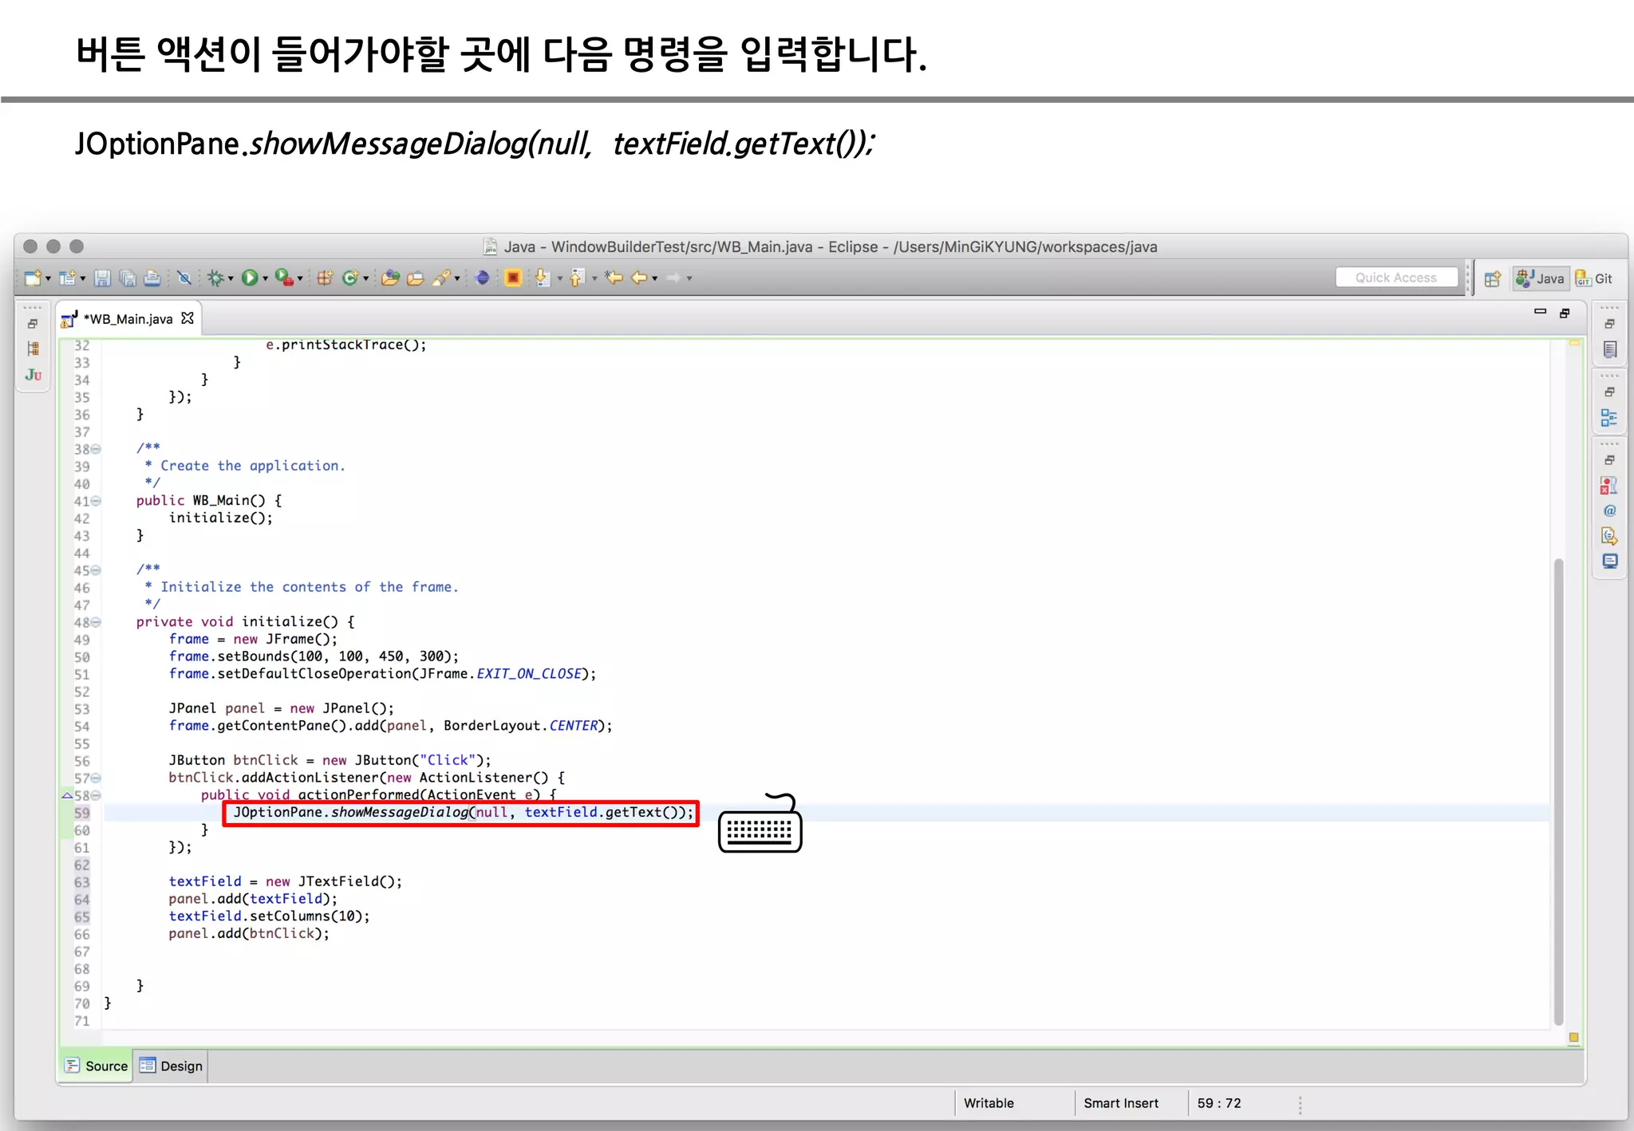Minimize the editor area
Screen dimensions: 1634x1131
pos(1541,312)
